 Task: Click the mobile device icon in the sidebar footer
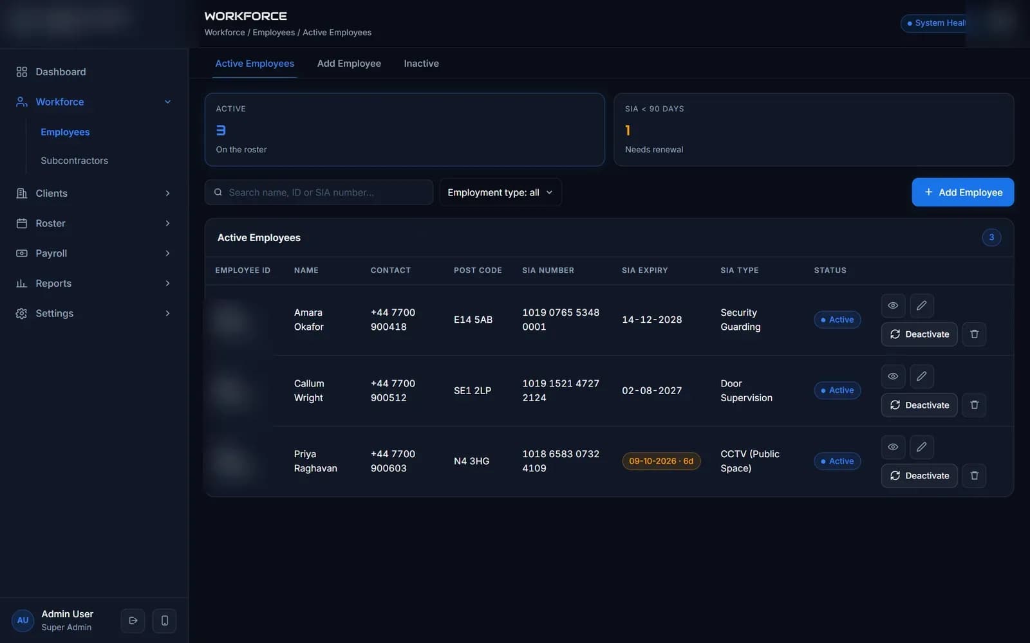pyautogui.click(x=165, y=620)
